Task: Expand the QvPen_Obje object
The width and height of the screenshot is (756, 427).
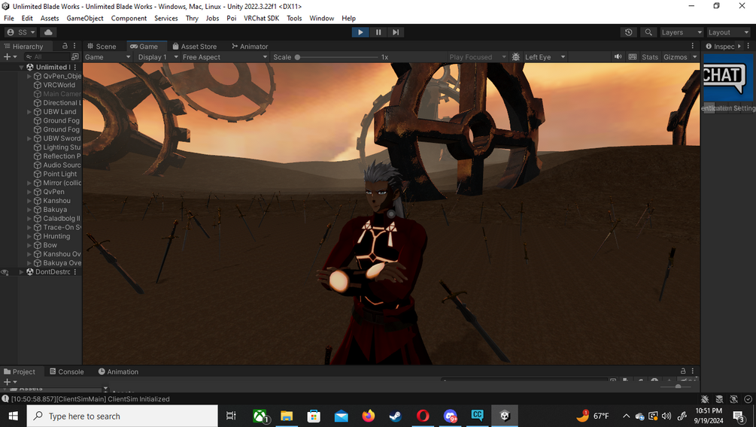Action: (29, 76)
